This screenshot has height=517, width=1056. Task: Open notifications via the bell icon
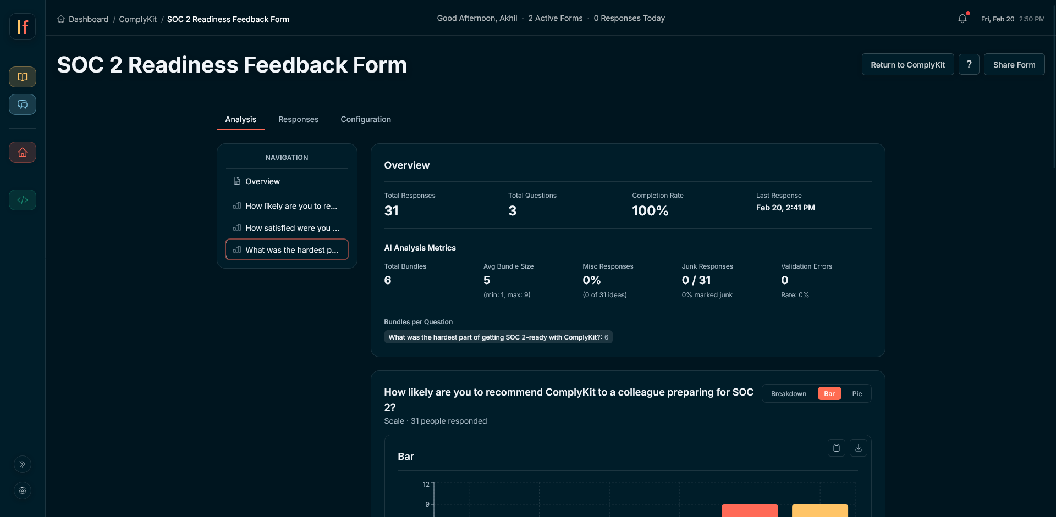tap(962, 18)
